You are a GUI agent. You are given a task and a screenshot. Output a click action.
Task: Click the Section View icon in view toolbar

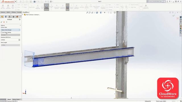pos(95,12)
